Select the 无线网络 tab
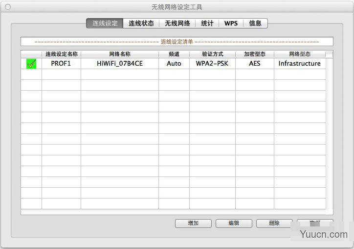This screenshot has height=249, width=354. pos(177,24)
